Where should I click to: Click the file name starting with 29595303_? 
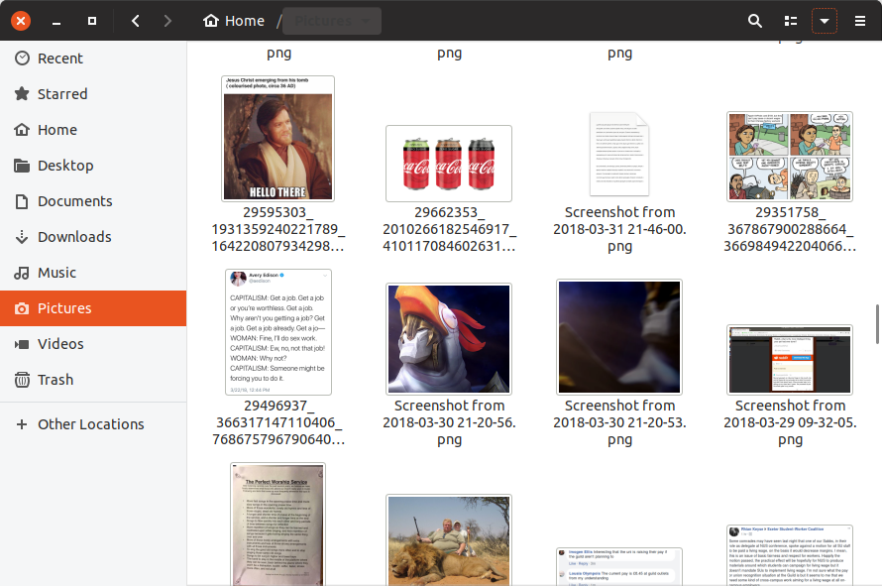[277, 229]
